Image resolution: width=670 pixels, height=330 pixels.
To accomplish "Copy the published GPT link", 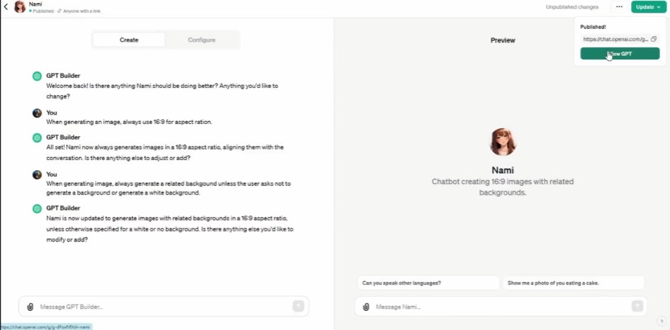I will tap(653, 39).
